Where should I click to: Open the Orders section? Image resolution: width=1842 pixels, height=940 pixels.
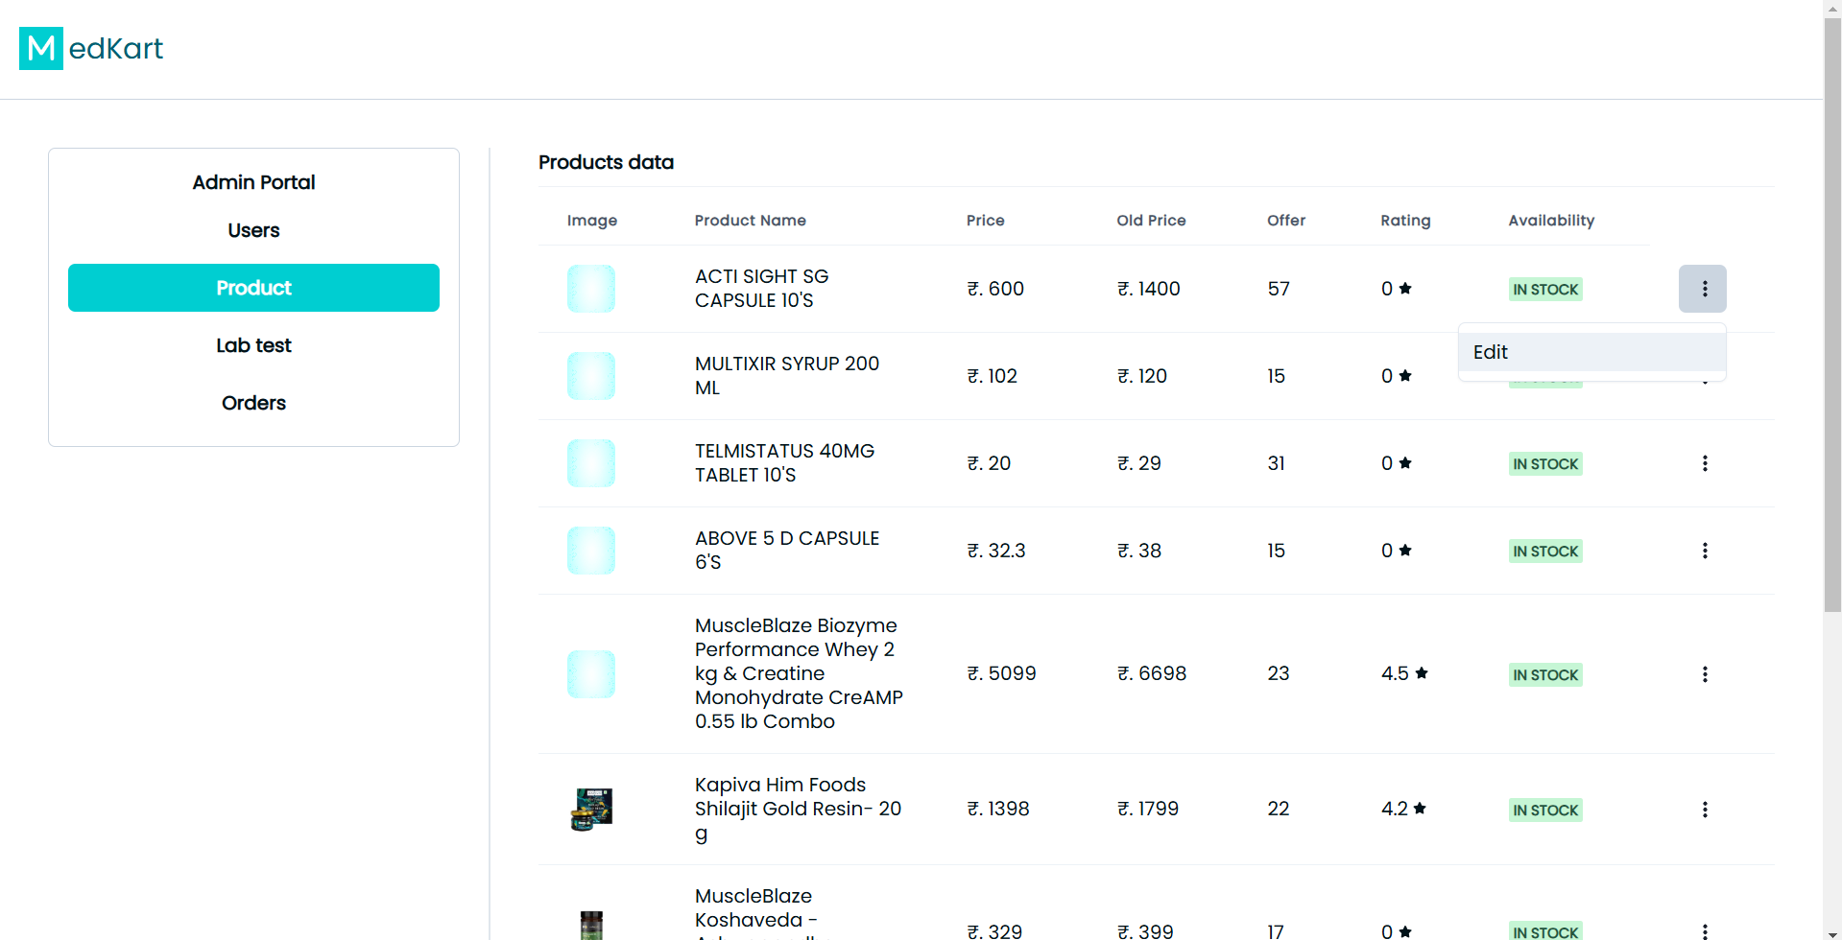(253, 403)
